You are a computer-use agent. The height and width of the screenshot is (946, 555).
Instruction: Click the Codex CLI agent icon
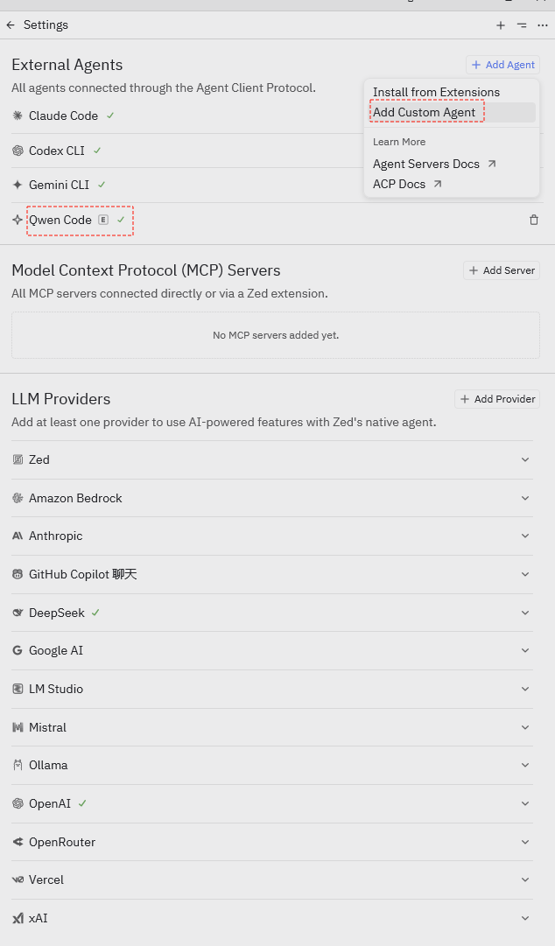18,151
